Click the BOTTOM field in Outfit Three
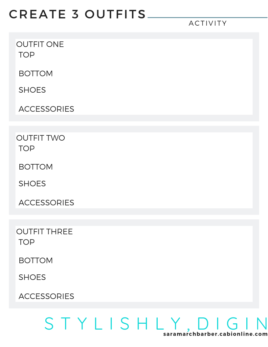The image size is (268, 347). (x=36, y=261)
